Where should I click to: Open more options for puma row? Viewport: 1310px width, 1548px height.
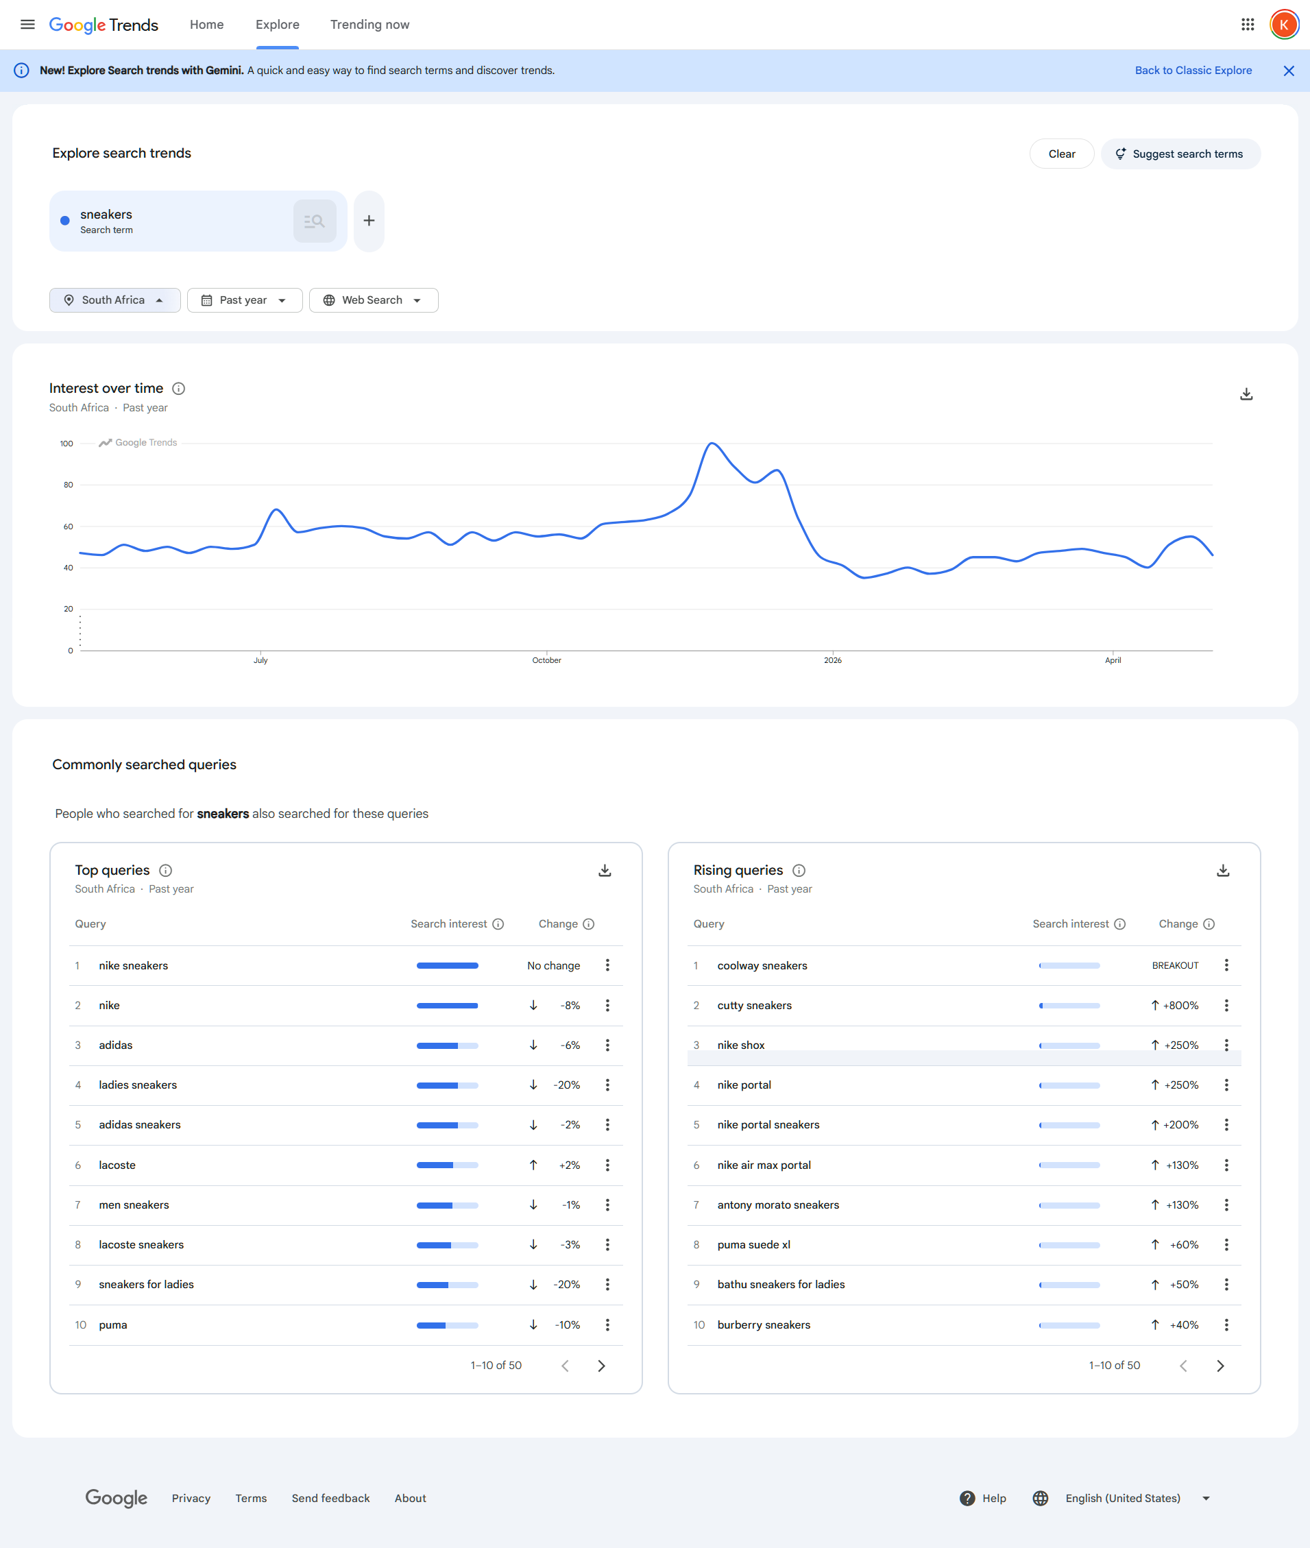coord(607,1324)
